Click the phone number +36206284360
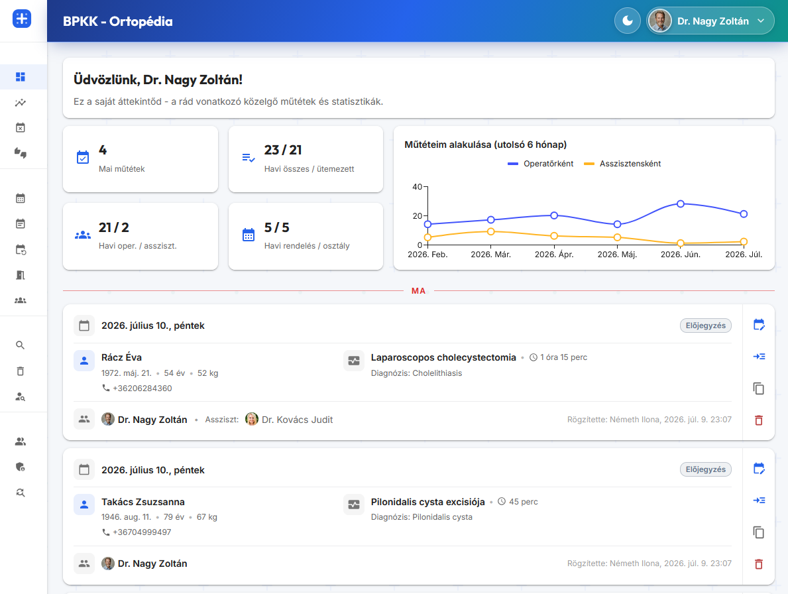The width and height of the screenshot is (788, 594). (x=142, y=388)
